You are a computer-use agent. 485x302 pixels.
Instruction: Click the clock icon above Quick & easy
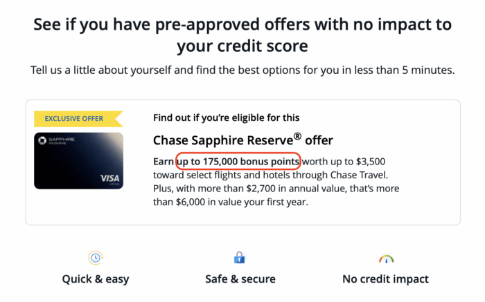pos(96,258)
